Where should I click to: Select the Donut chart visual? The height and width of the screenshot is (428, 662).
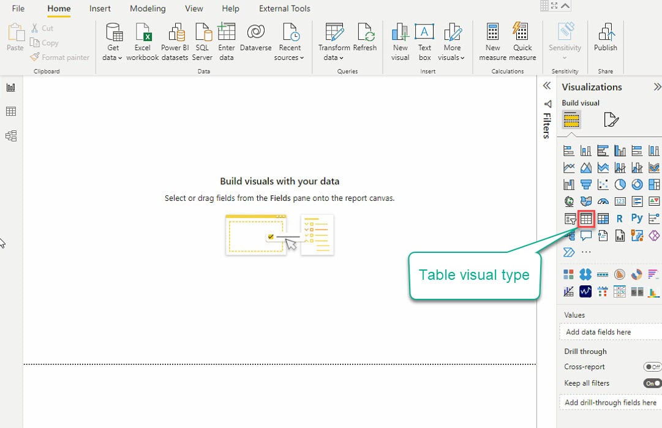click(x=637, y=184)
